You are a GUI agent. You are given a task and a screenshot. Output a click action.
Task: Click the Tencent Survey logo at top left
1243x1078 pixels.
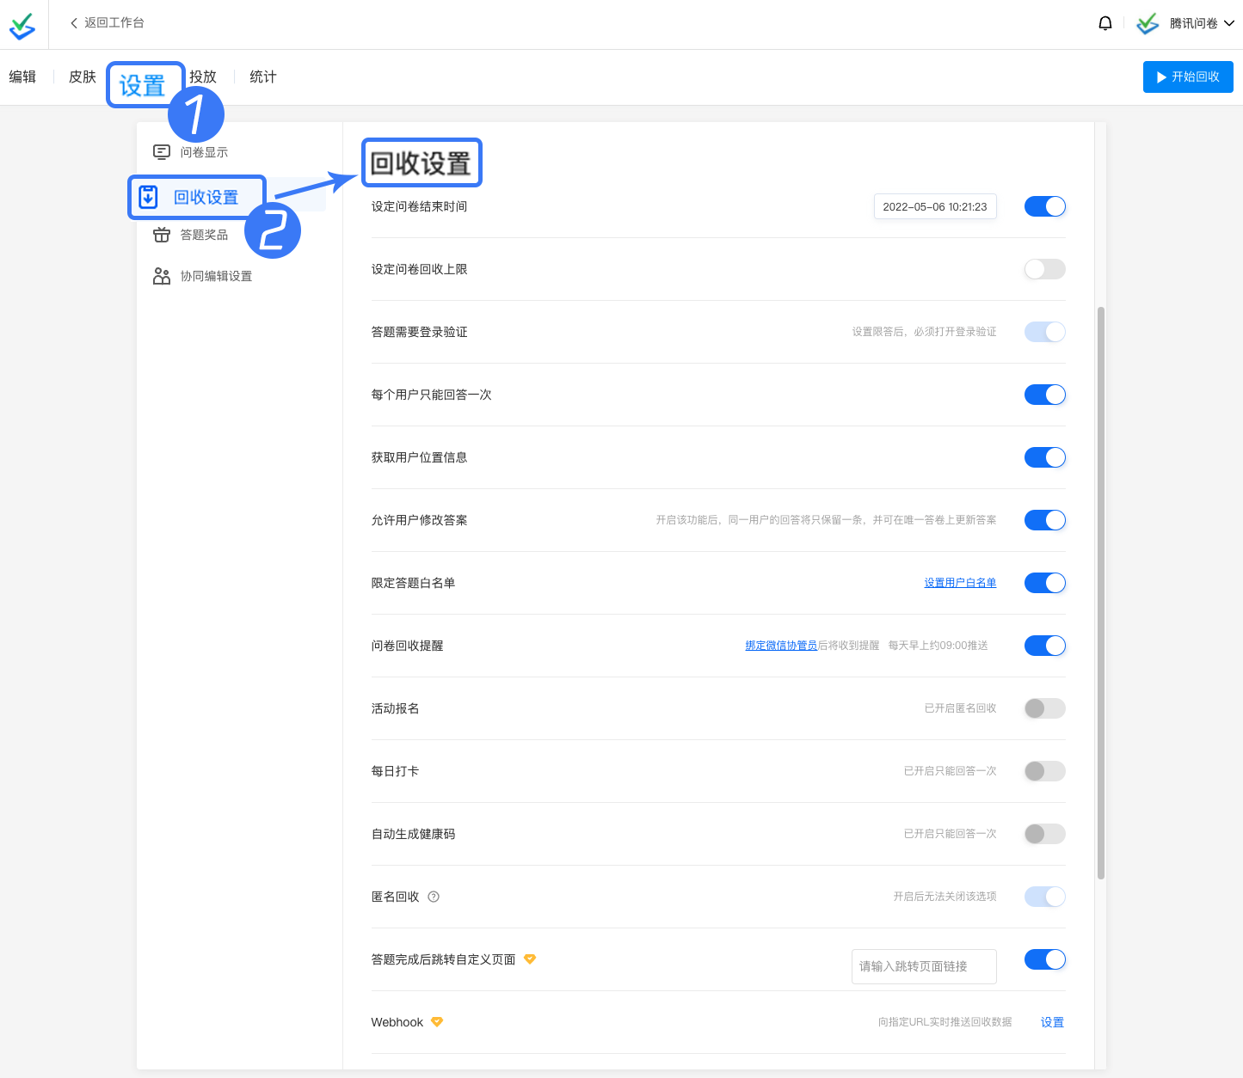pos(22,26)
